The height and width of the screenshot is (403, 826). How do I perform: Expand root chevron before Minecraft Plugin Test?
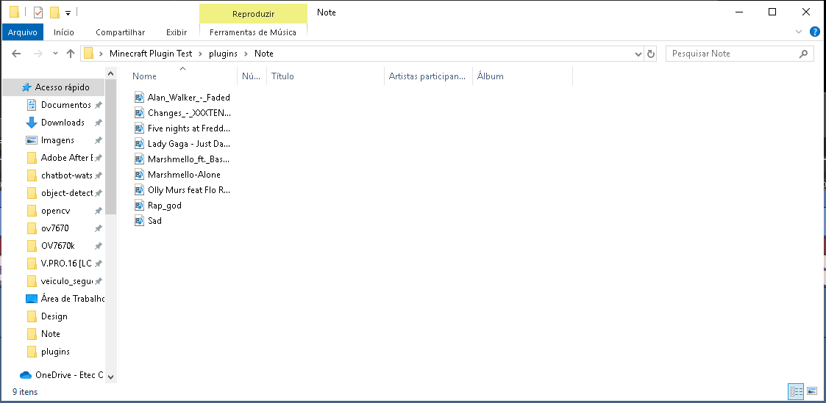[x=101, y=54]
